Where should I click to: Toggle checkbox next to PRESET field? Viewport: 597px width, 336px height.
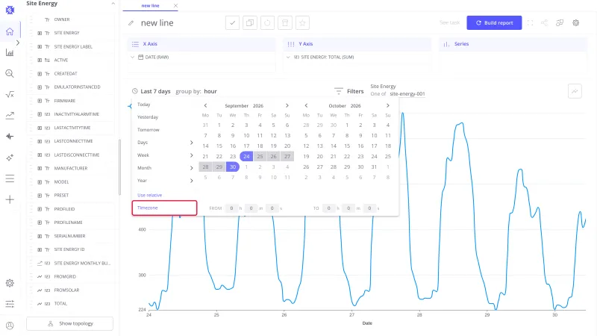click(x=40, y=196)
